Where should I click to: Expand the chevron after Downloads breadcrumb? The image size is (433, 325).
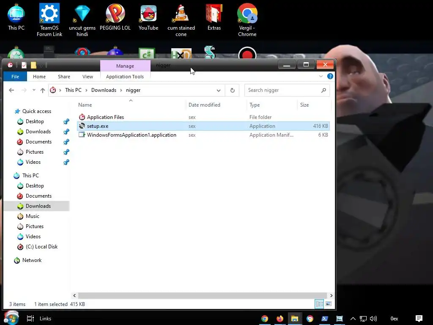point(121,90)
